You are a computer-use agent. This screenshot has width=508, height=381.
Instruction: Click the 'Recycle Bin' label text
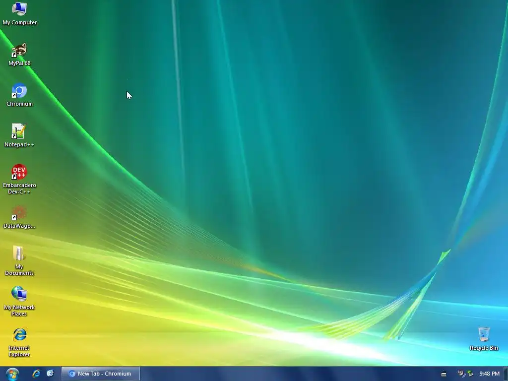(x=484, y=348)
